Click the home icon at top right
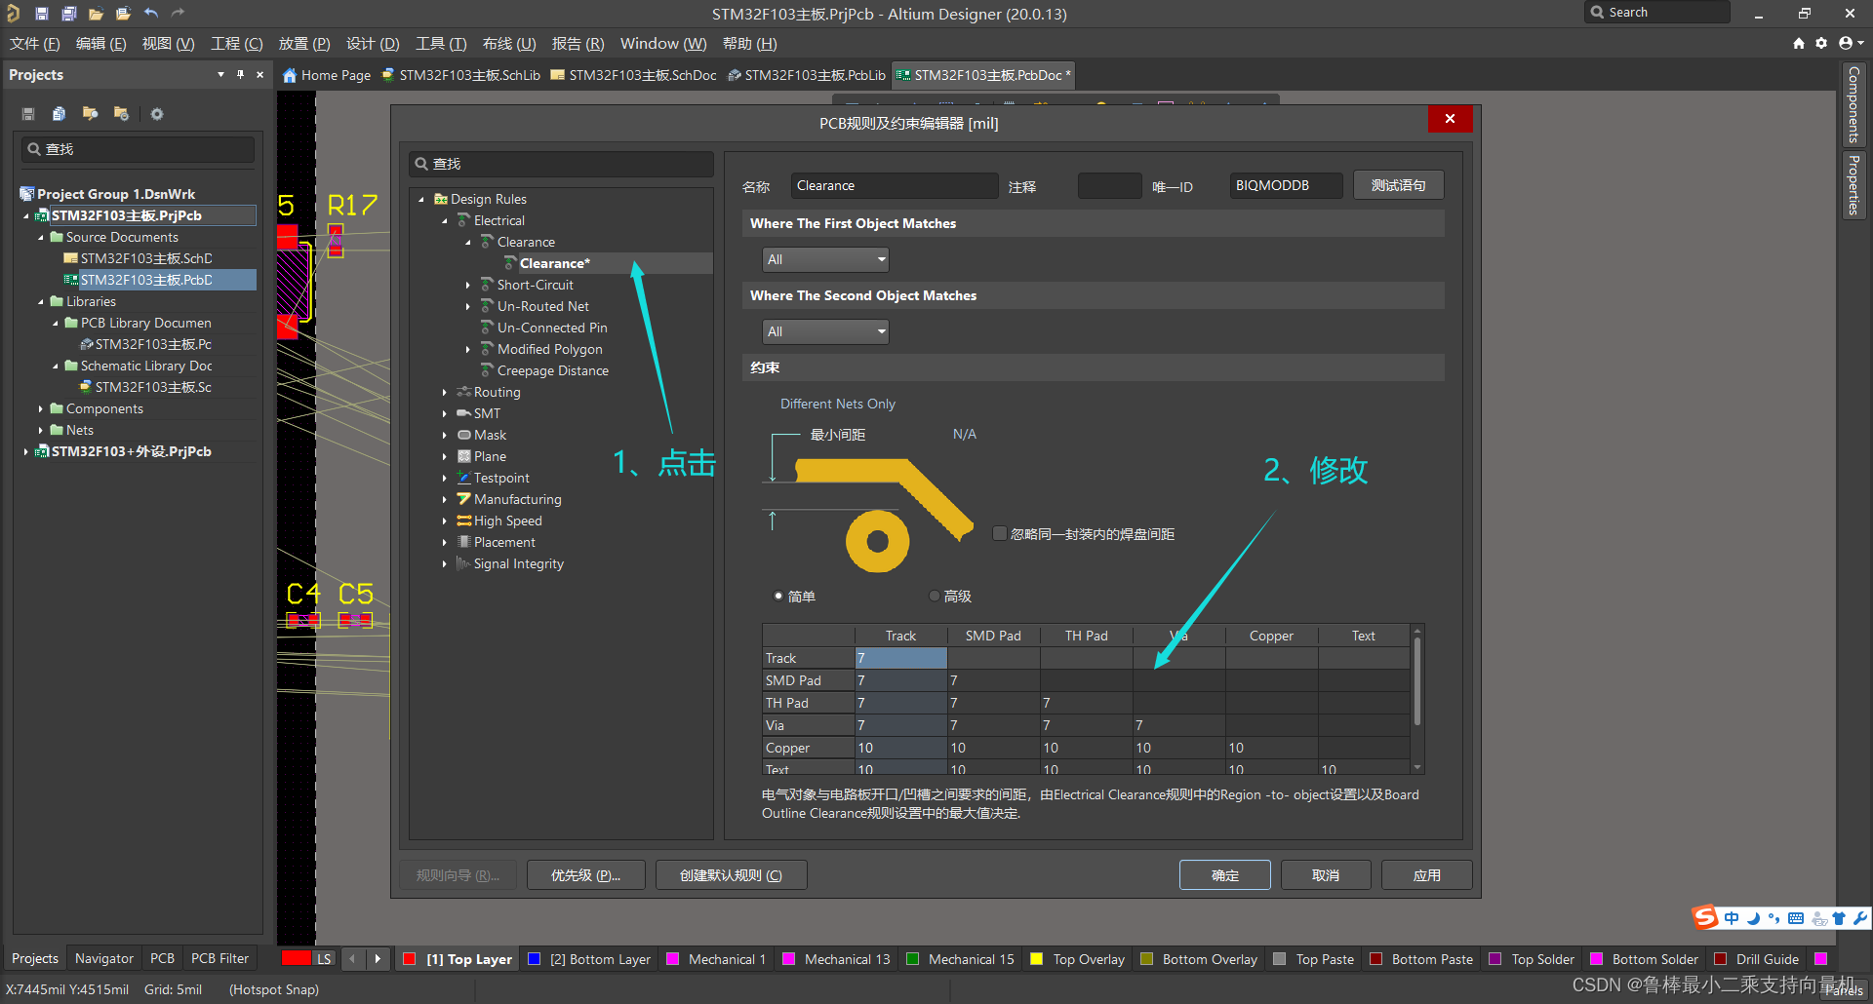The width and height of the screenshot is (1873, 1004). pos(1799,43)
